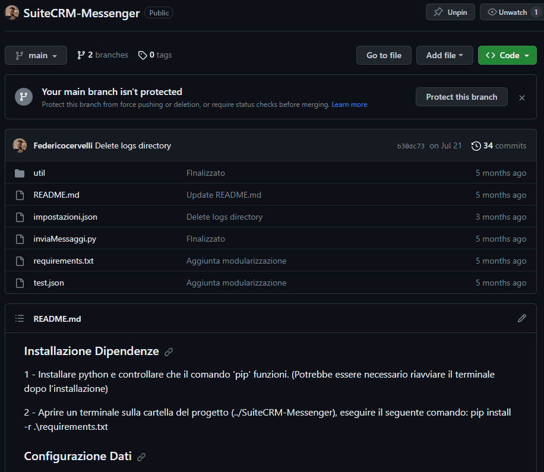
Task: Click the Unwatch button
Action: click(x=512, y=12)
